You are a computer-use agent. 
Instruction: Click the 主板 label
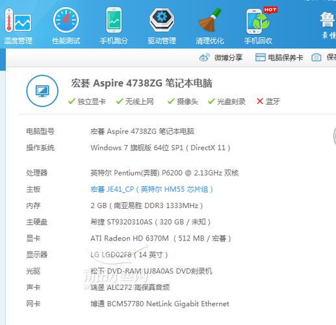click(33, 189)
